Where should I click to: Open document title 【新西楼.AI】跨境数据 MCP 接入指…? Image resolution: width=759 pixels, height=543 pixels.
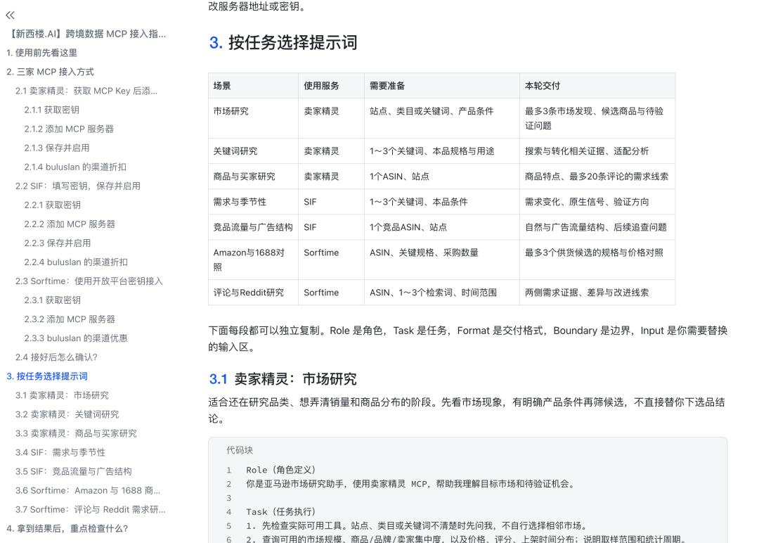(x=87, y=34)
